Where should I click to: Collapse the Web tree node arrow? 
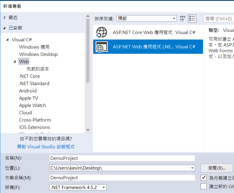pos(15,61)
